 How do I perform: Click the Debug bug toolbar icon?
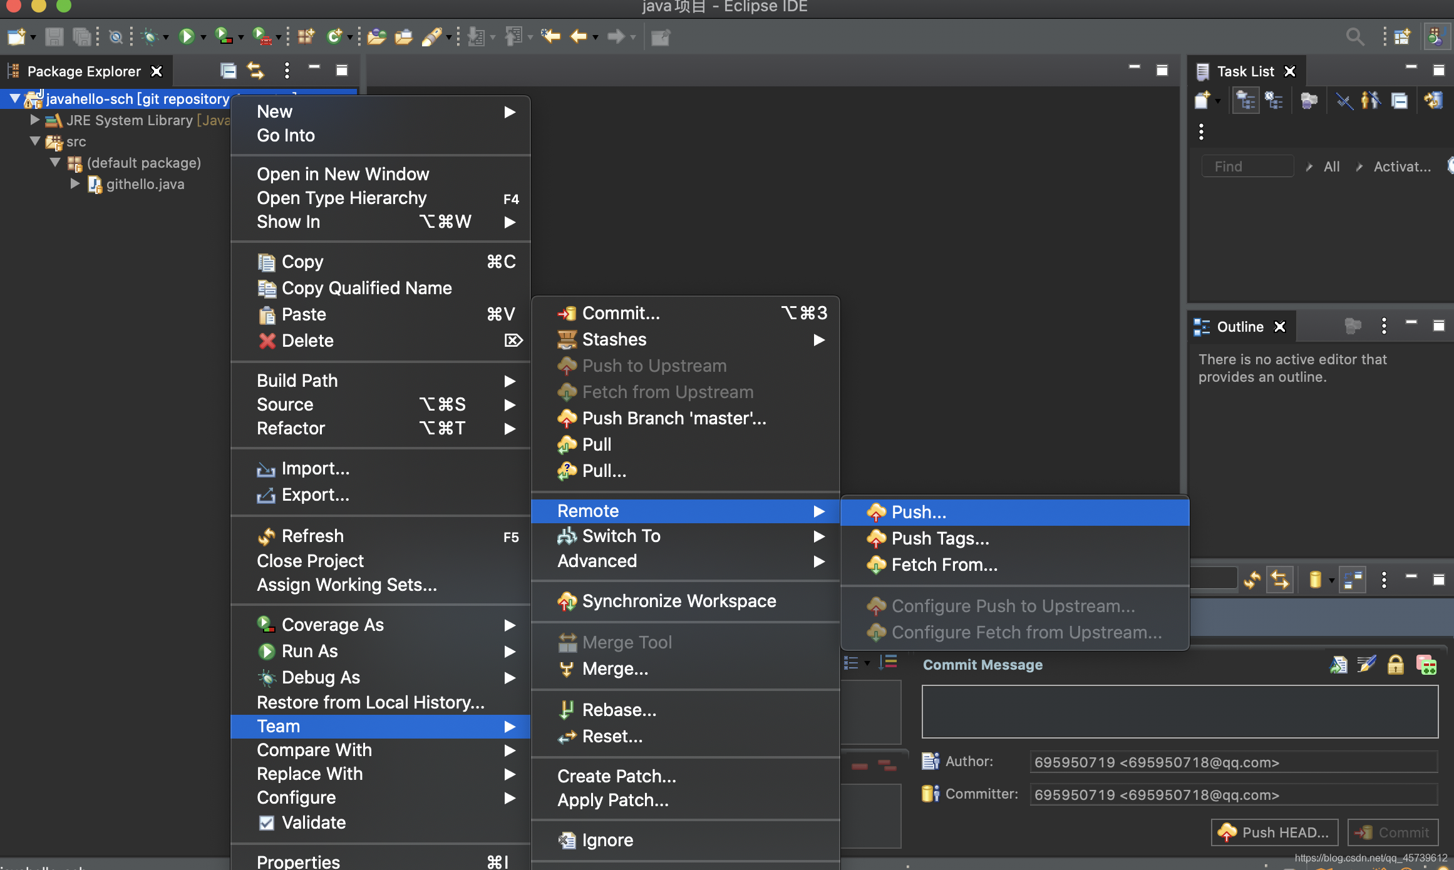[150, 37]
